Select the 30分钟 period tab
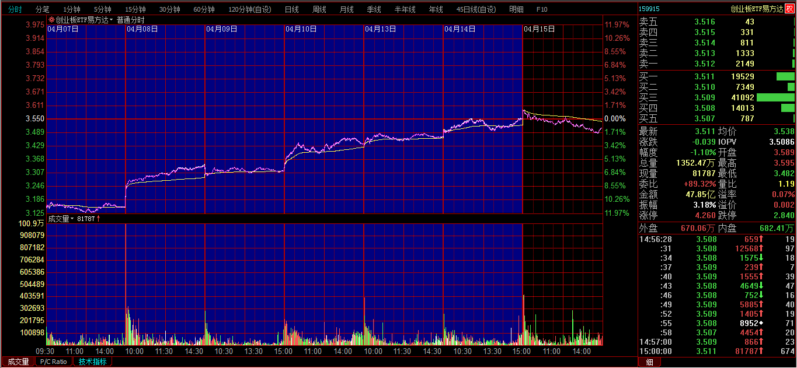 click(169, 9)
